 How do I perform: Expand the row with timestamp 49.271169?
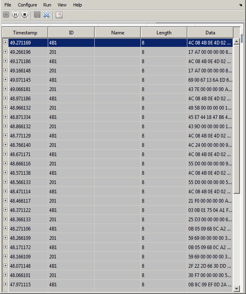pyautogui.click(x=5, y=42)
